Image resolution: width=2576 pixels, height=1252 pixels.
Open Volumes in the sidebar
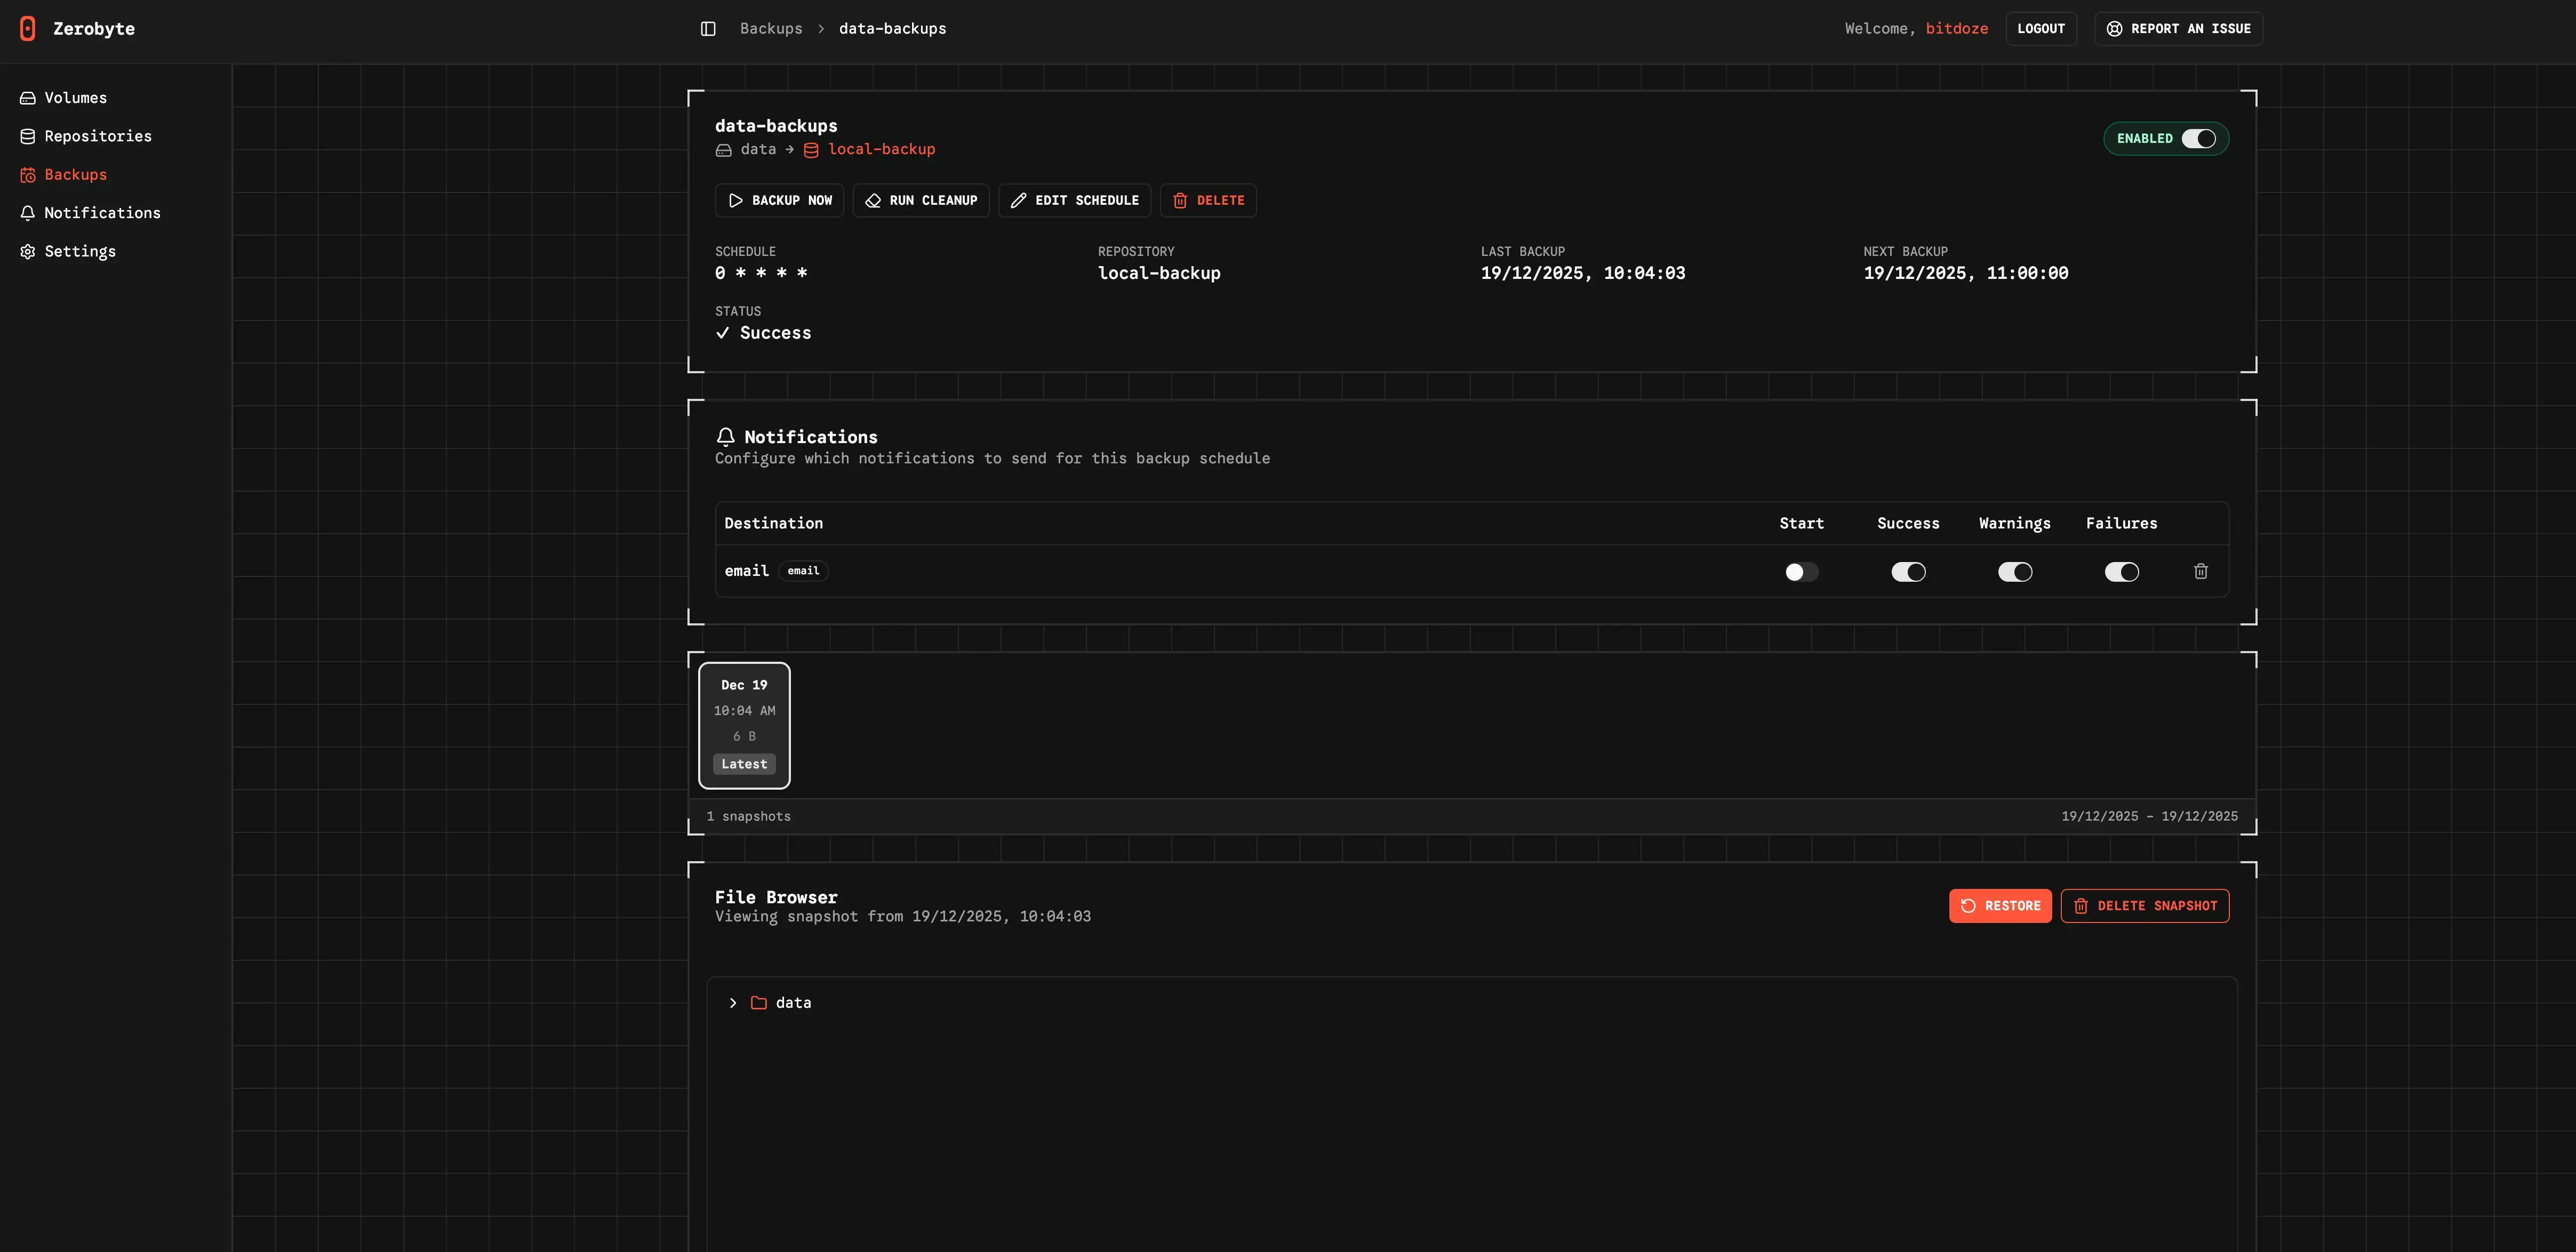point(75,98)
